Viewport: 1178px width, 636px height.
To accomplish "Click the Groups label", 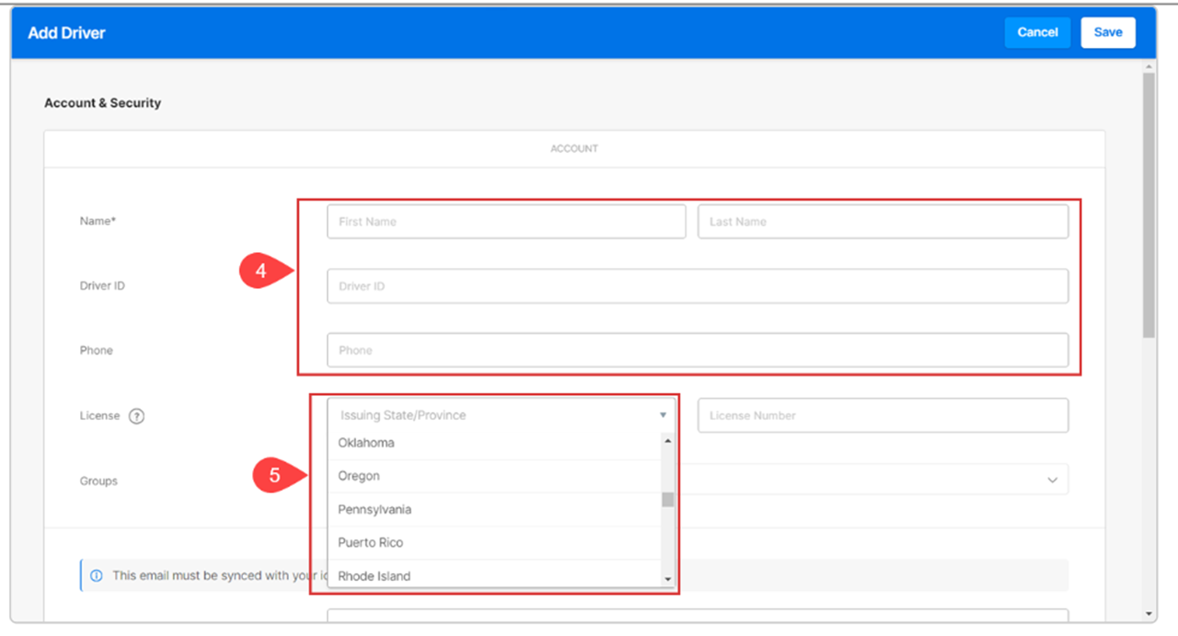I will 98,481.
